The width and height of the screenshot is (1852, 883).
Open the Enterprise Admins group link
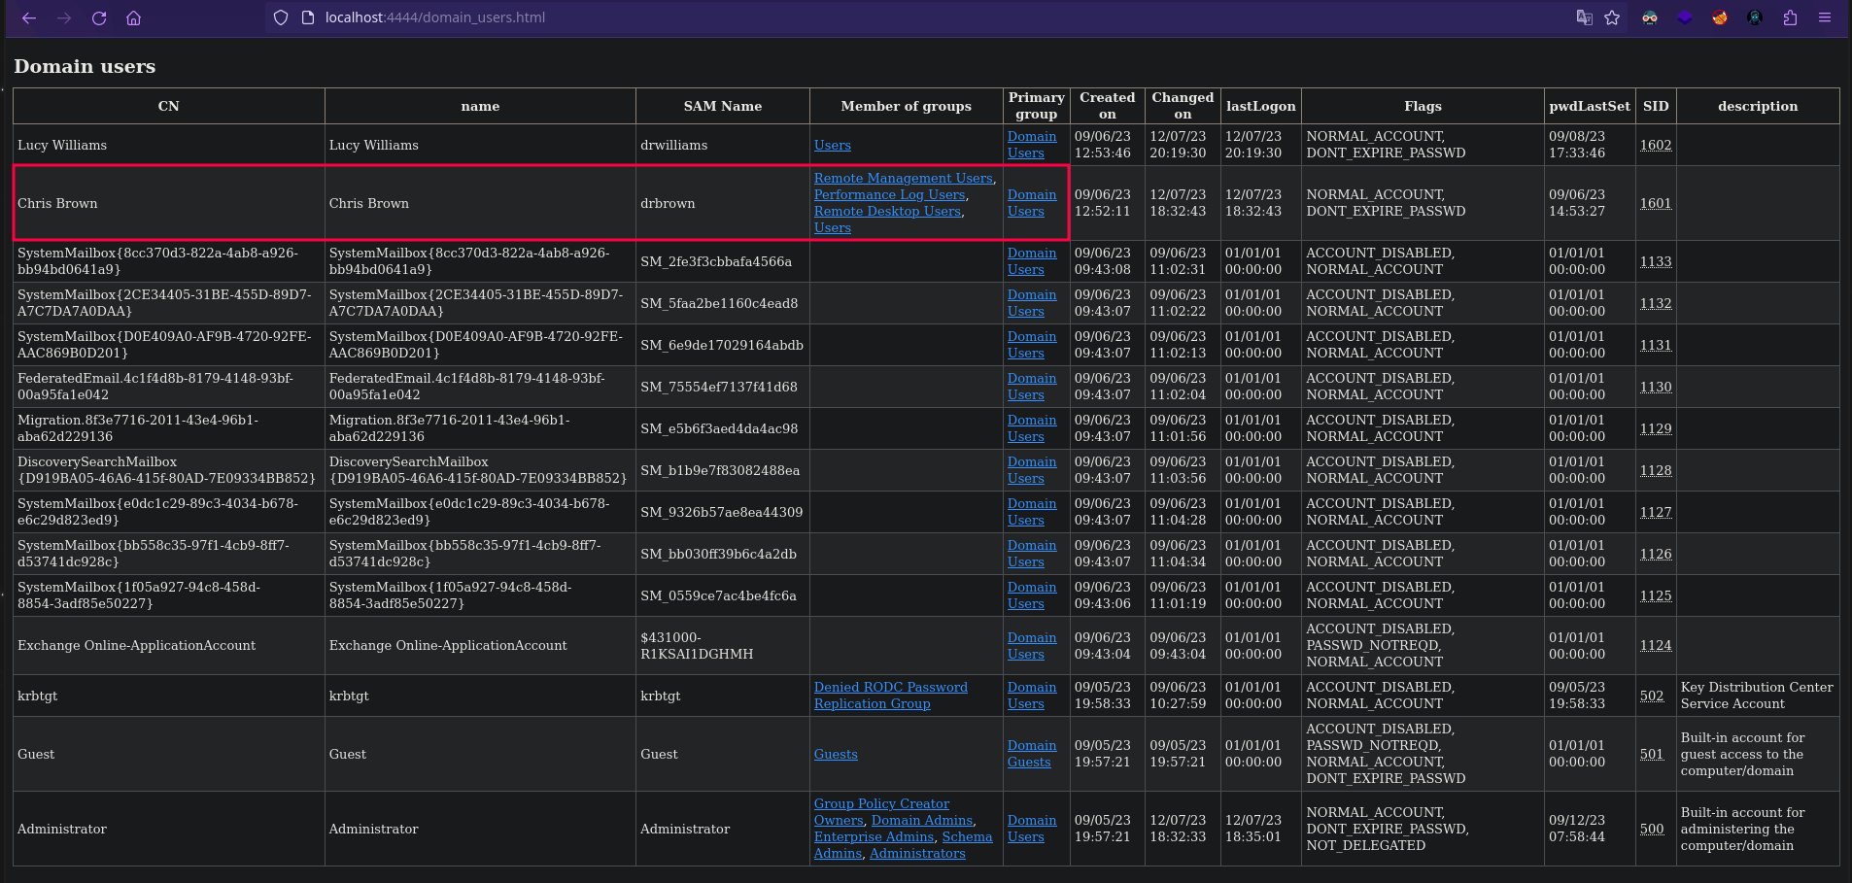coord(874,837)
